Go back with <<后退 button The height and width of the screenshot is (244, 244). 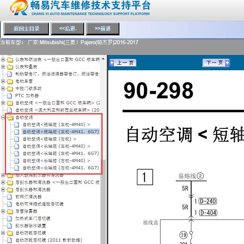pyautogui.click(x=67, y=28)
